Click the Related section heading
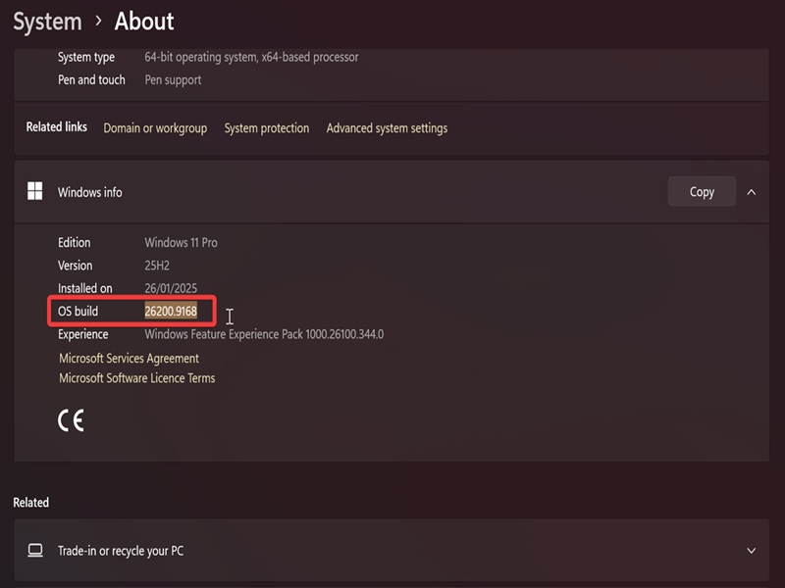 pos(31,502)
